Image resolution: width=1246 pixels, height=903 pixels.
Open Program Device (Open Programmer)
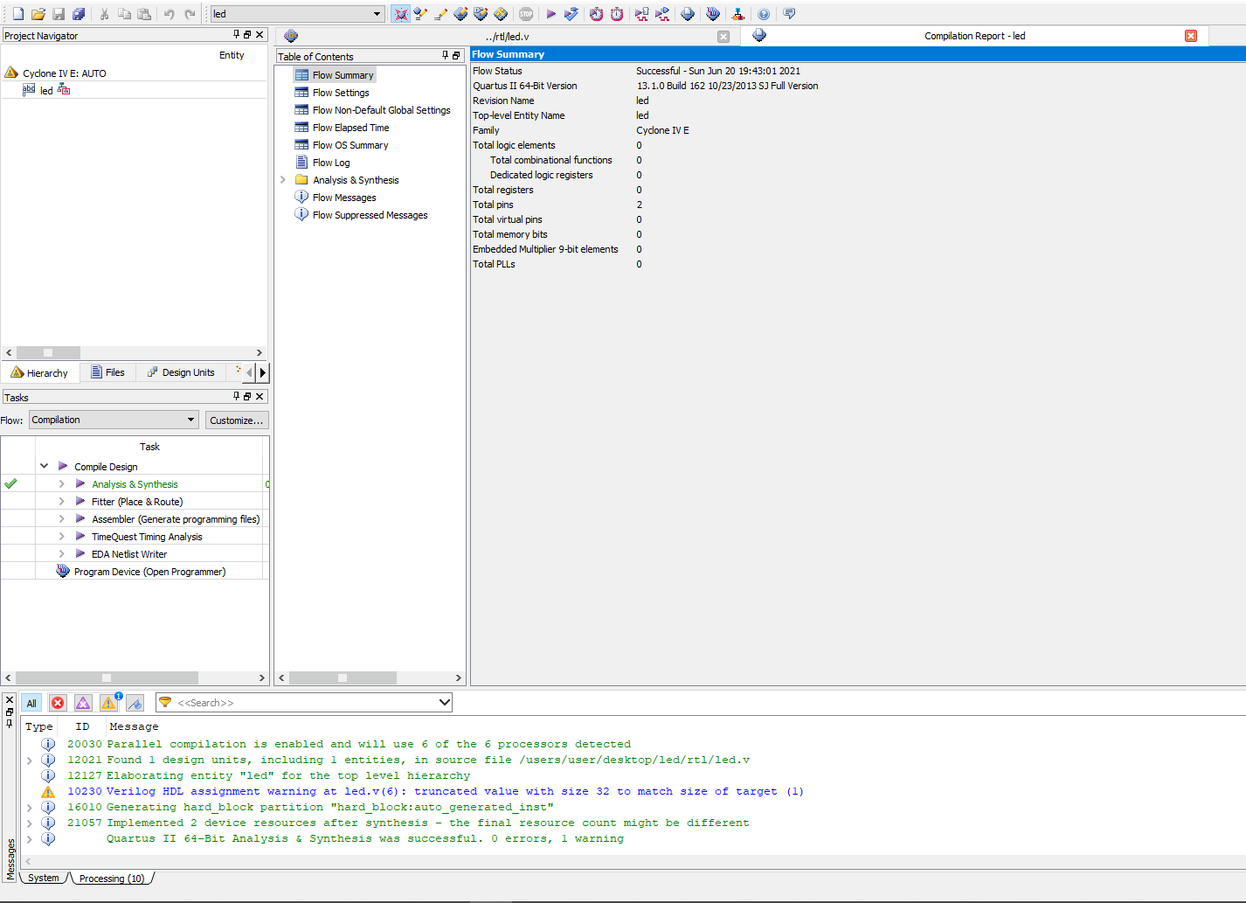coord(149,572)
